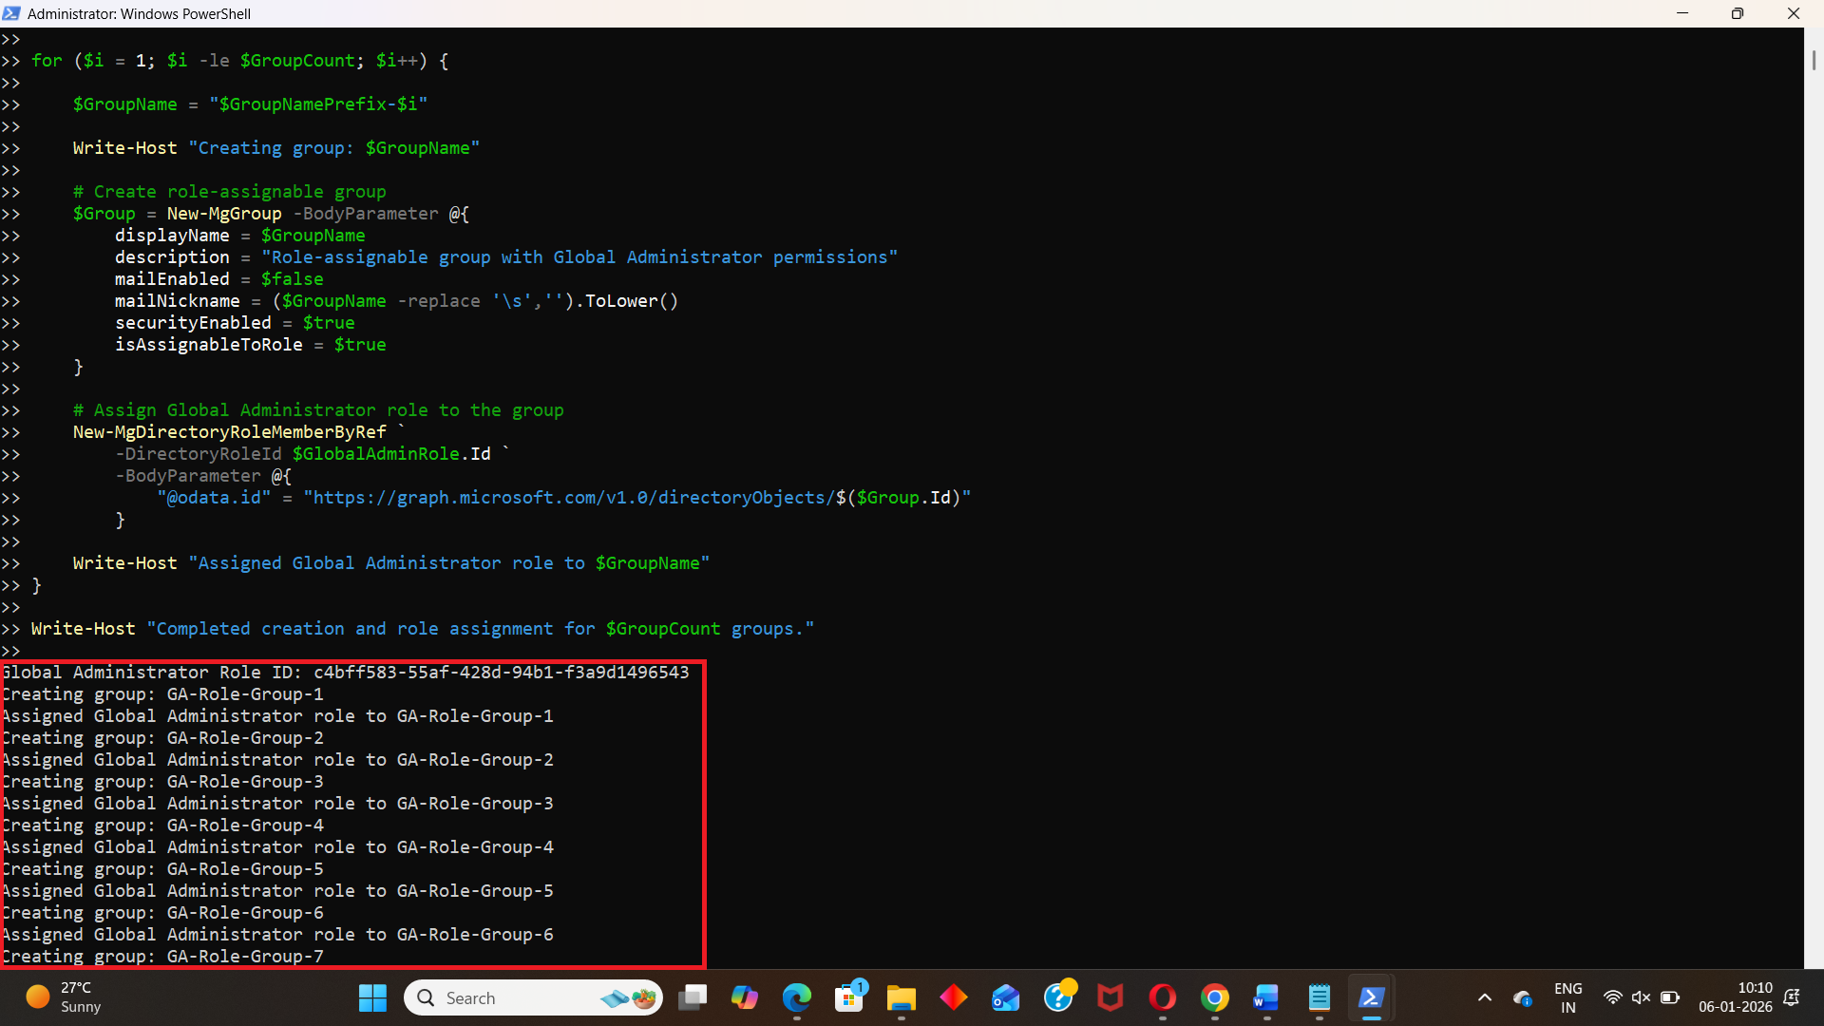Expand the hidden system tray icons

click(1485, 997)
